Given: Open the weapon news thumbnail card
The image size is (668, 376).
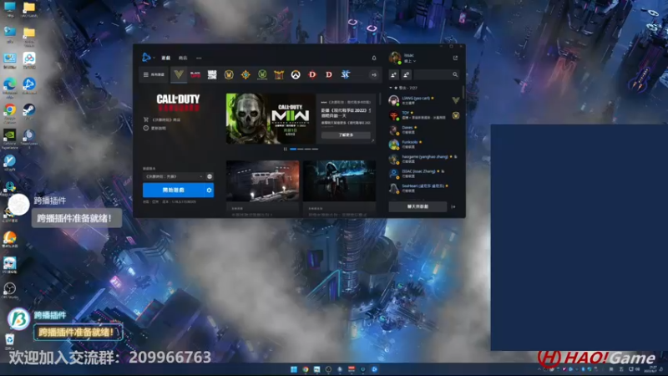Looking at the screenshot, I should pos(262,180).
